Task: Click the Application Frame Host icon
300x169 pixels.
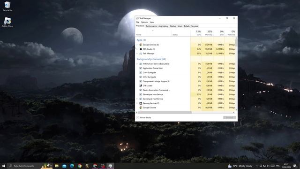Action: 141,68
